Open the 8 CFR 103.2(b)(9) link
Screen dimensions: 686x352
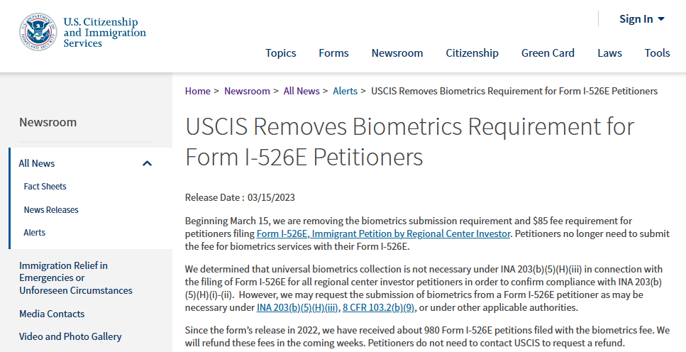[x=378, y=307]
